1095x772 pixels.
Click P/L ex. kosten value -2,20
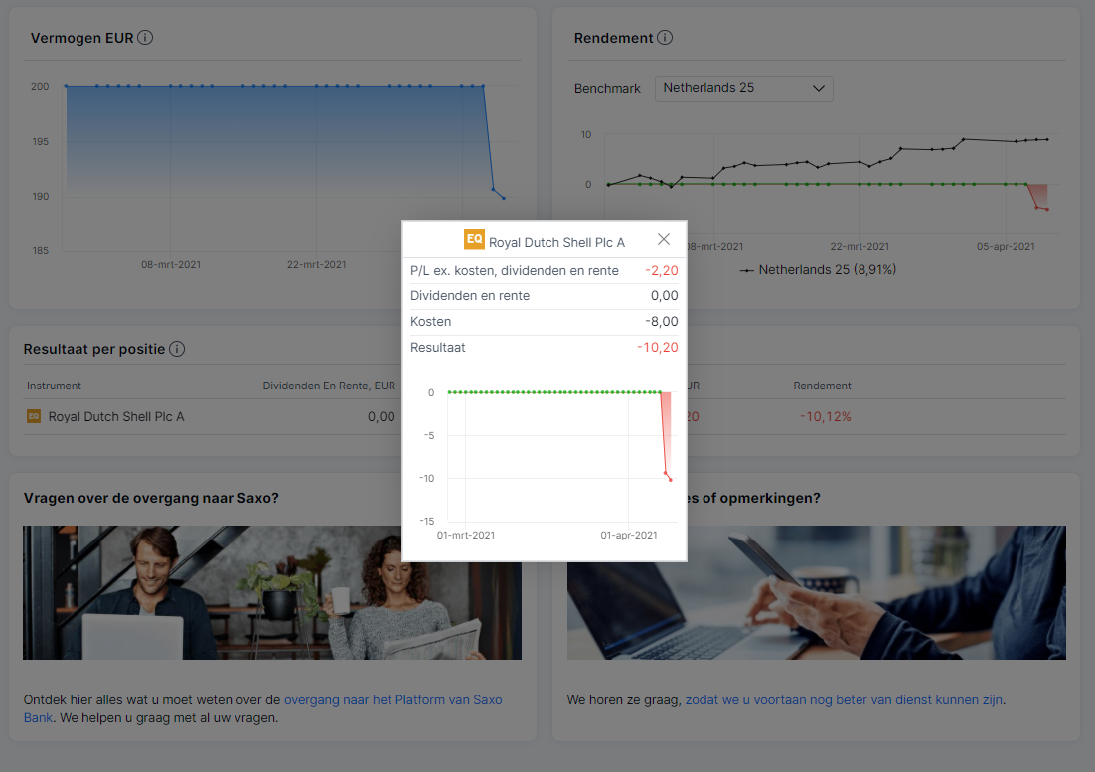pos(662,271)
